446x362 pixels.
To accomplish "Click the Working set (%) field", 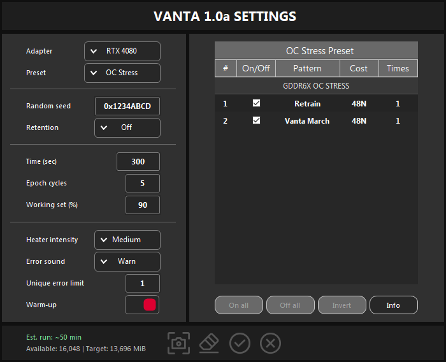I will pos(143,205).
